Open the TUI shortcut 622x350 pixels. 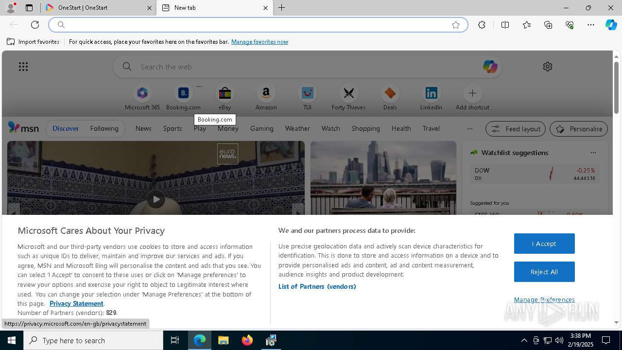tap(308, 98)
